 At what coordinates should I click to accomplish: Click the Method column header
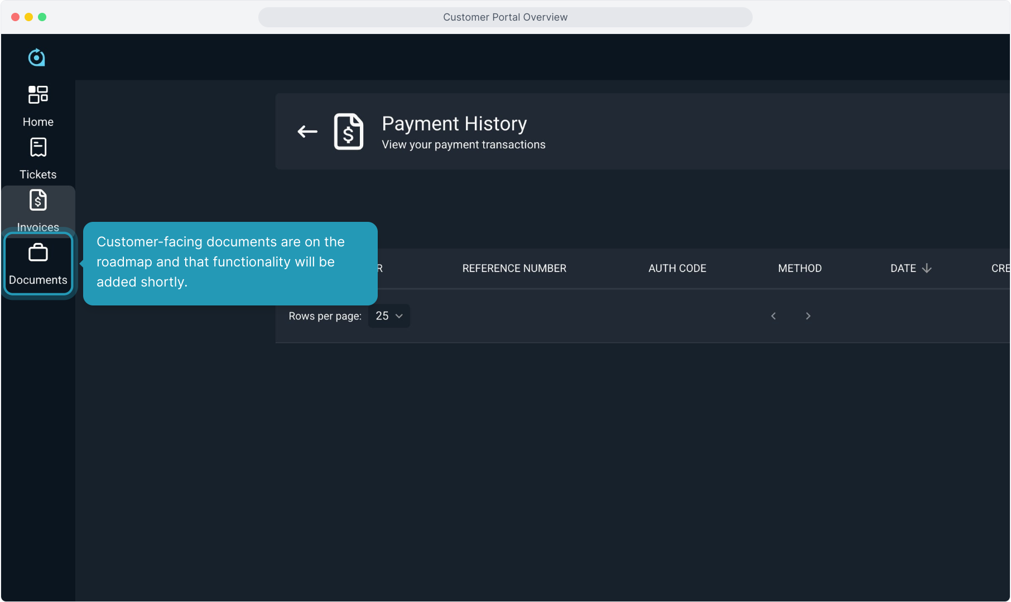(x=800, y=268)
